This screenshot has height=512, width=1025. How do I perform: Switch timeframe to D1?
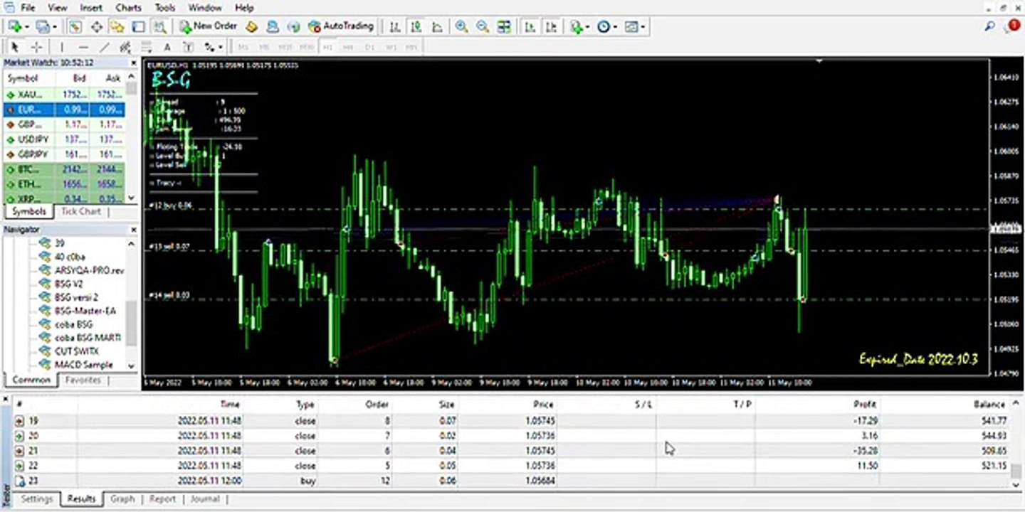[369, 47]
